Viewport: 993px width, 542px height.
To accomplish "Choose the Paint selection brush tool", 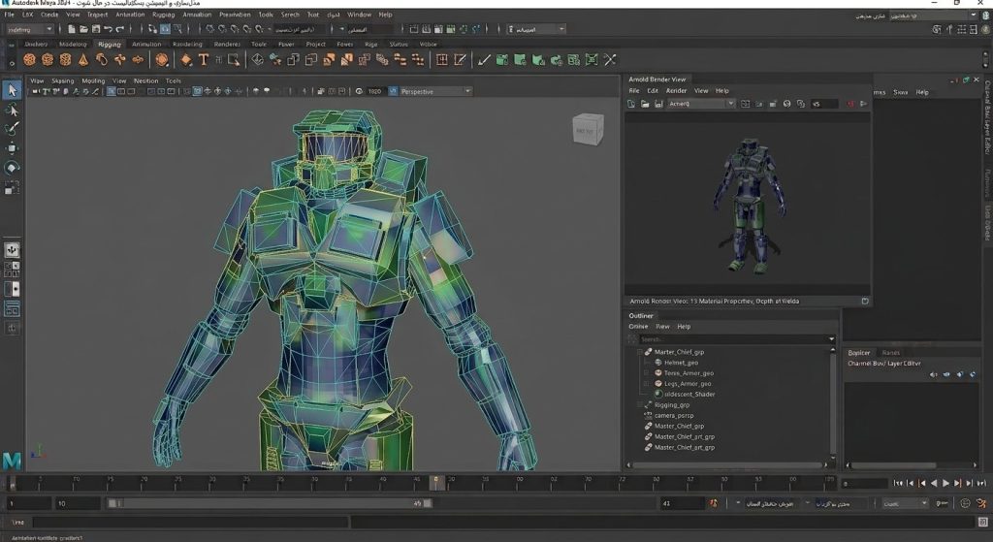I will pos(12,129).
